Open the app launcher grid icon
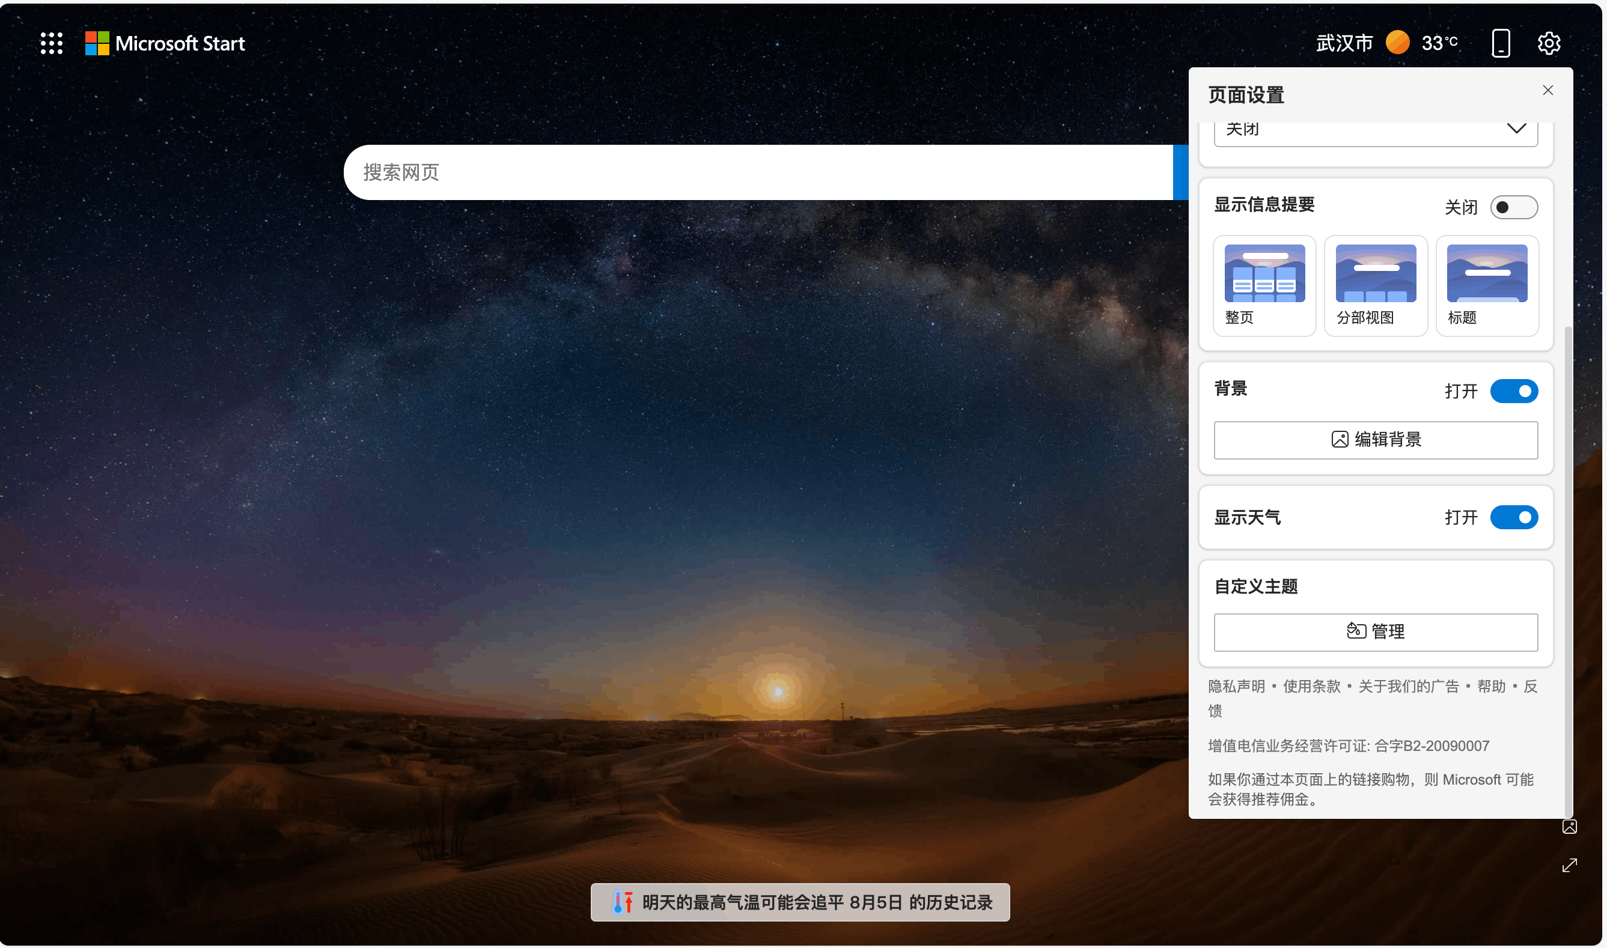 [x=52, y=43]
